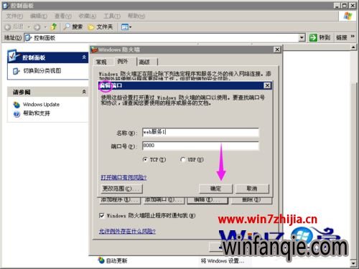Click the 编辑 button in firewall dialog
The height and width of the screenshot is (269, 359).
click(x=208, y=200)
